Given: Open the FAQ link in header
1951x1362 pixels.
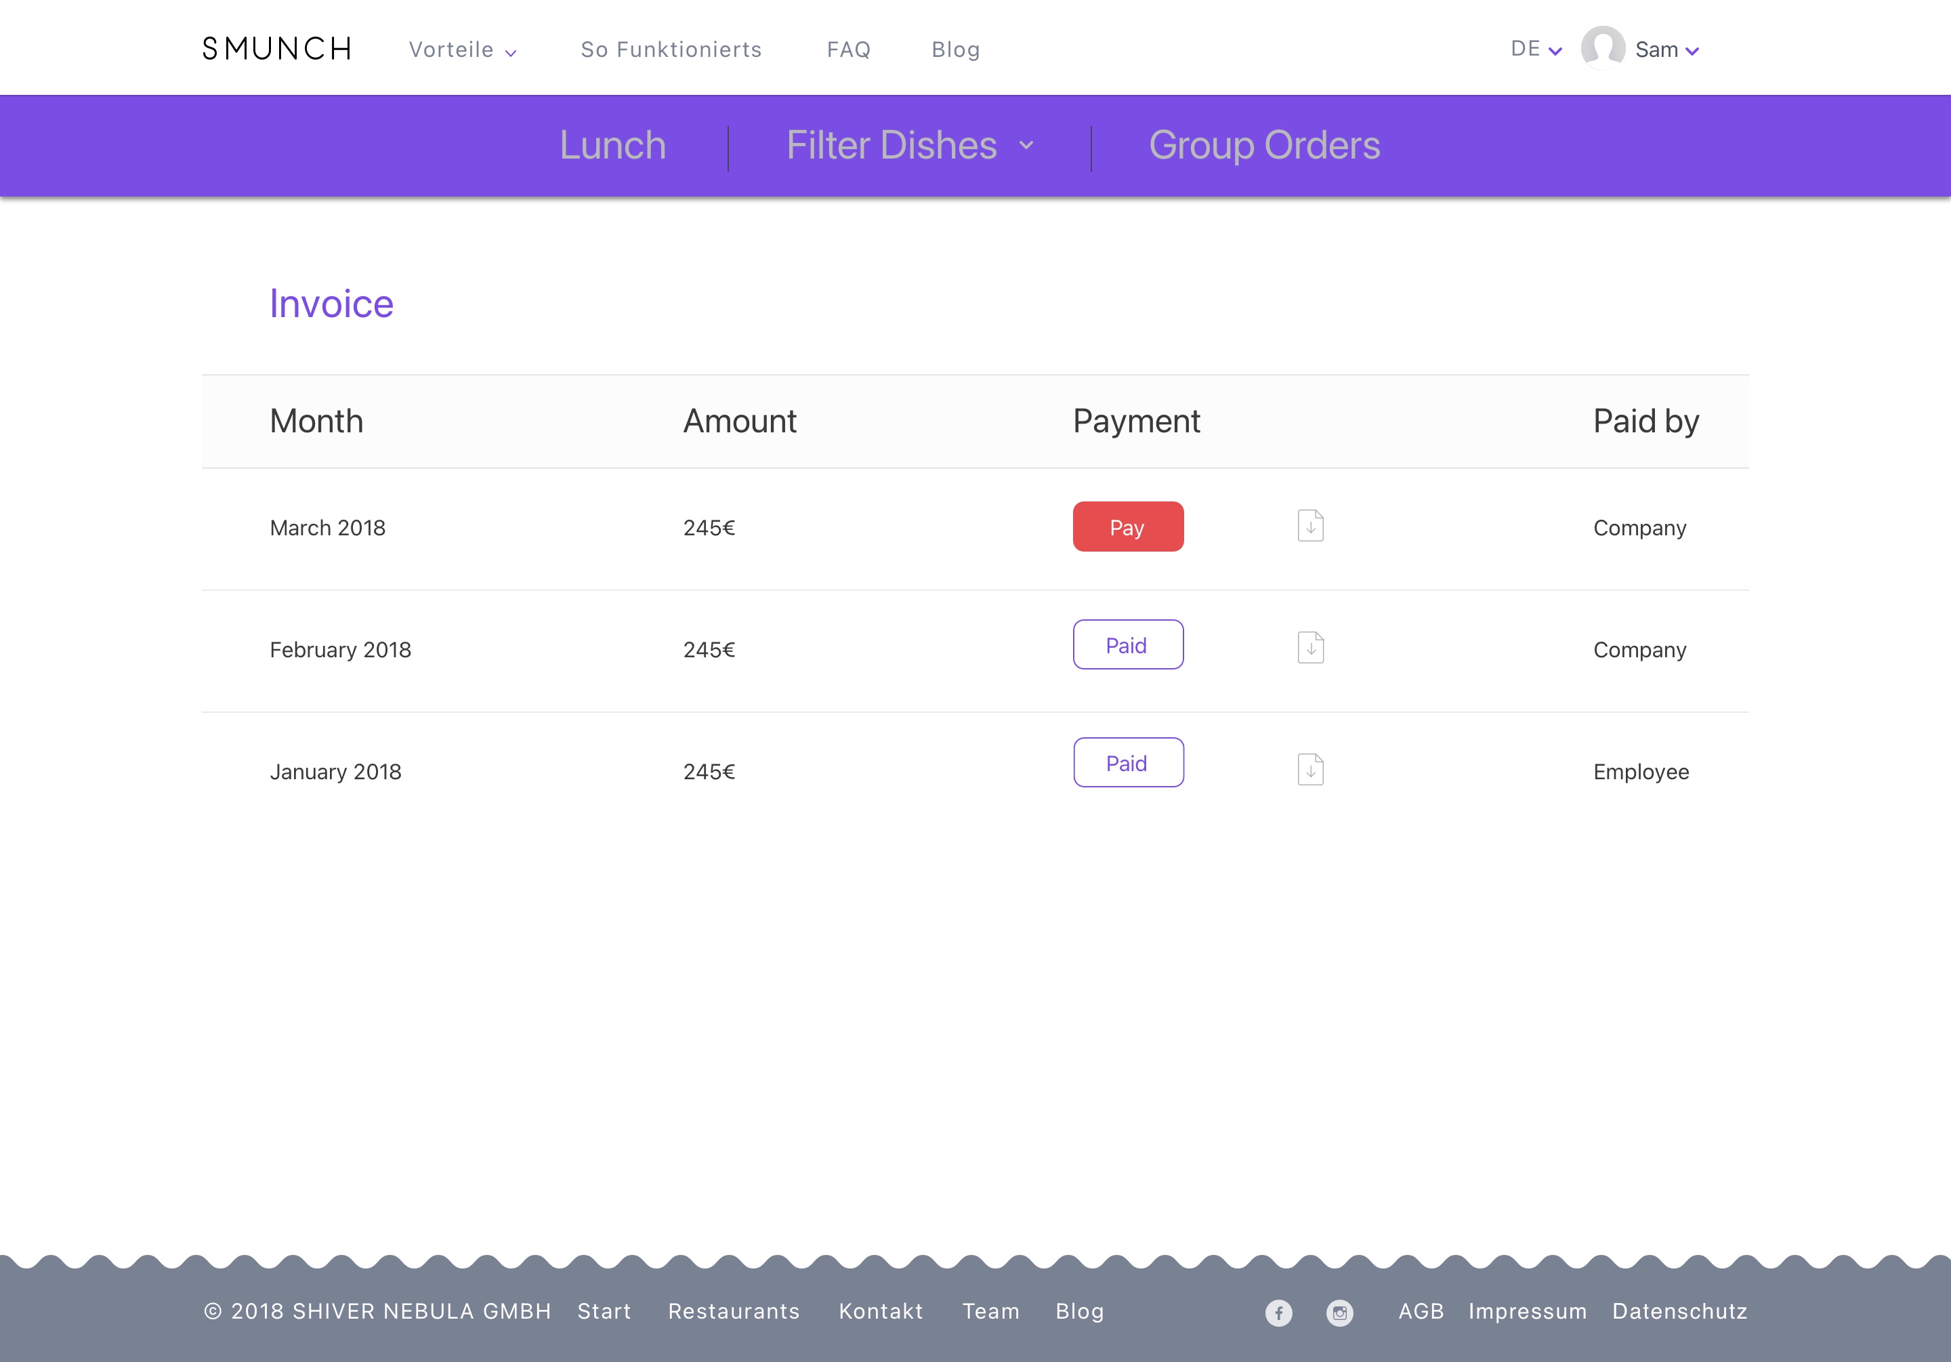Looking at the screenshot, I should [x=849, y=49].
